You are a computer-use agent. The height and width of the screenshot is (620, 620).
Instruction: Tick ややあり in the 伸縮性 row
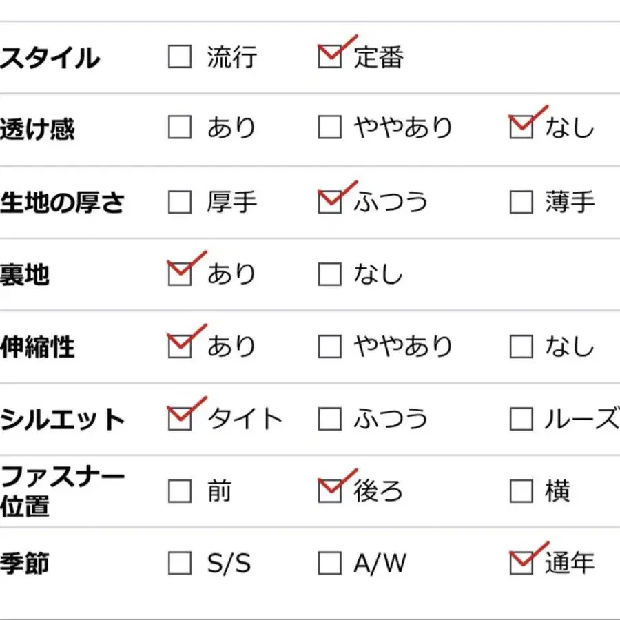(330, 347)
